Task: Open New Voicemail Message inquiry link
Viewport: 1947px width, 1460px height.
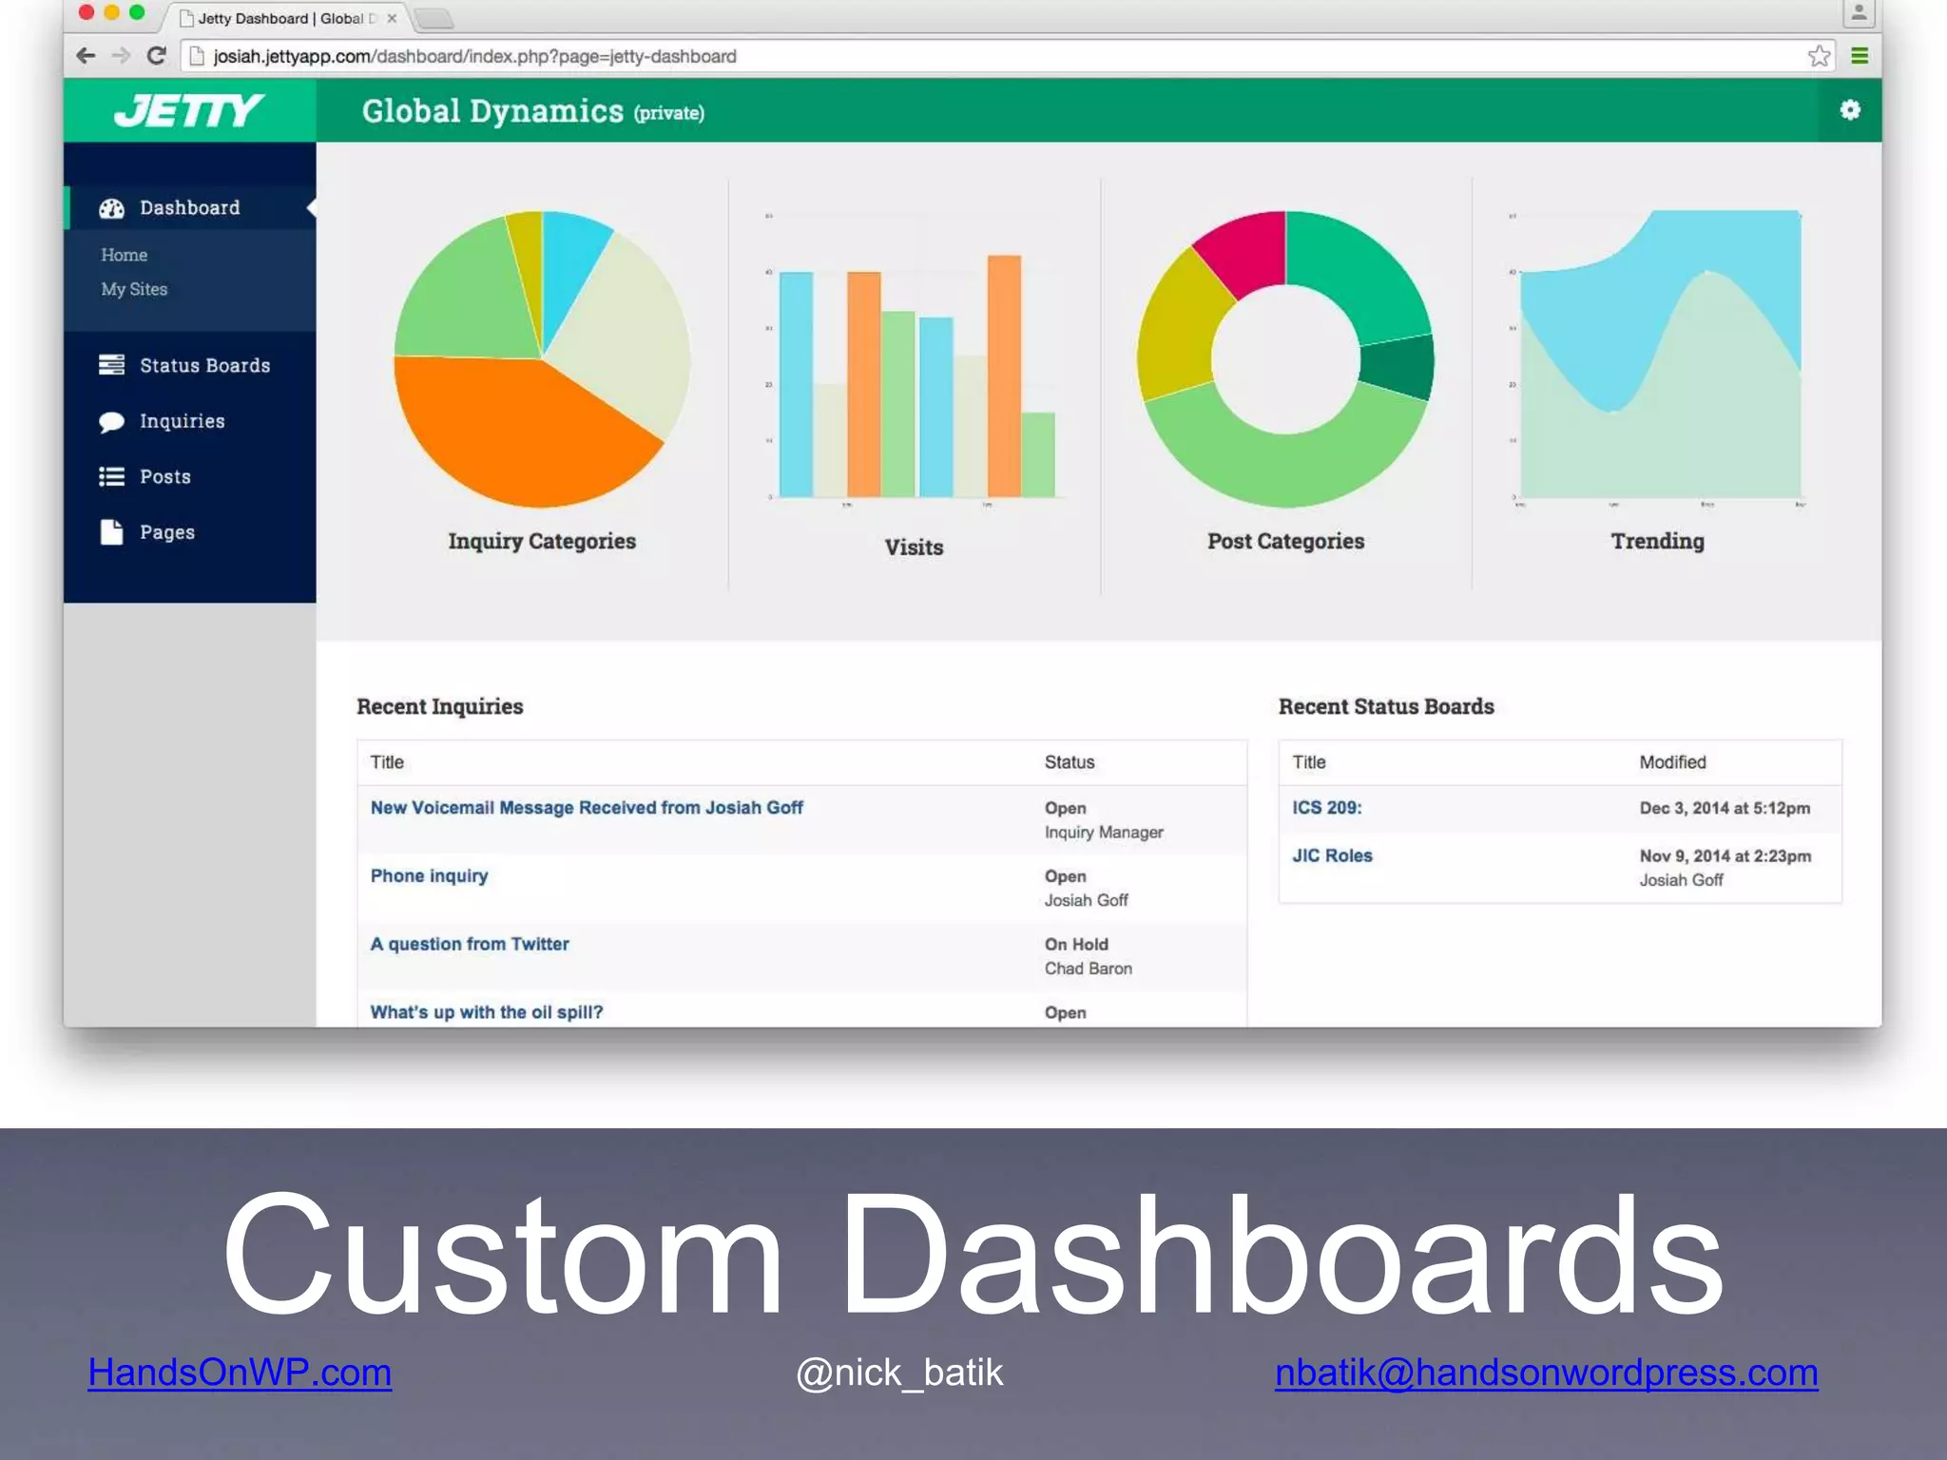Action: (x=587, y=808)
